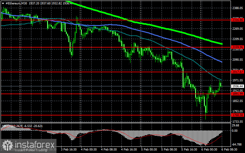Open the chart menu triangle beside #Ethereum

click(3, 3)
